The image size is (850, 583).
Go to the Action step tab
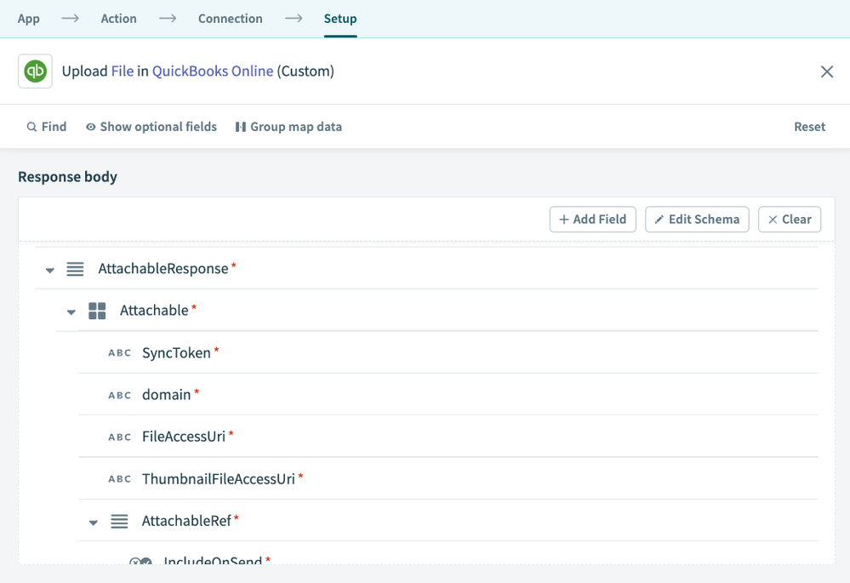(x=119, y=19)
